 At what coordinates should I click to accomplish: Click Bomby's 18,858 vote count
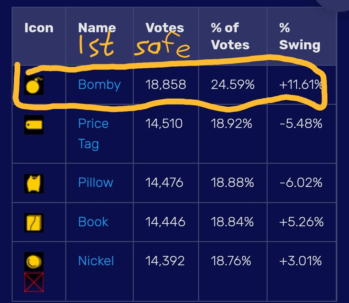pyautogui.click(x=165, y=84)
